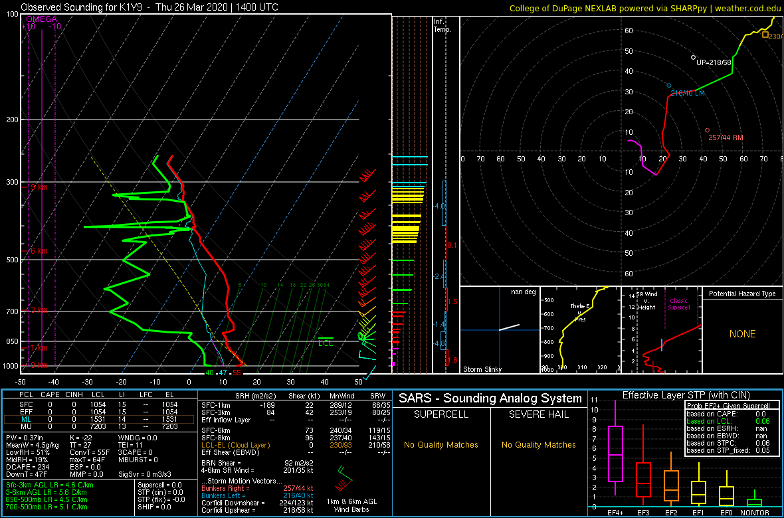Click the '6 km' height marker

tap(38, 250)
